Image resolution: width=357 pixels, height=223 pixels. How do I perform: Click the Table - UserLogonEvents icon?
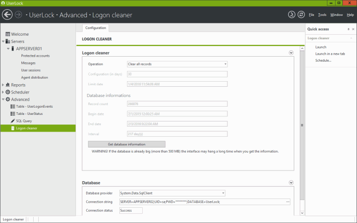13,106
